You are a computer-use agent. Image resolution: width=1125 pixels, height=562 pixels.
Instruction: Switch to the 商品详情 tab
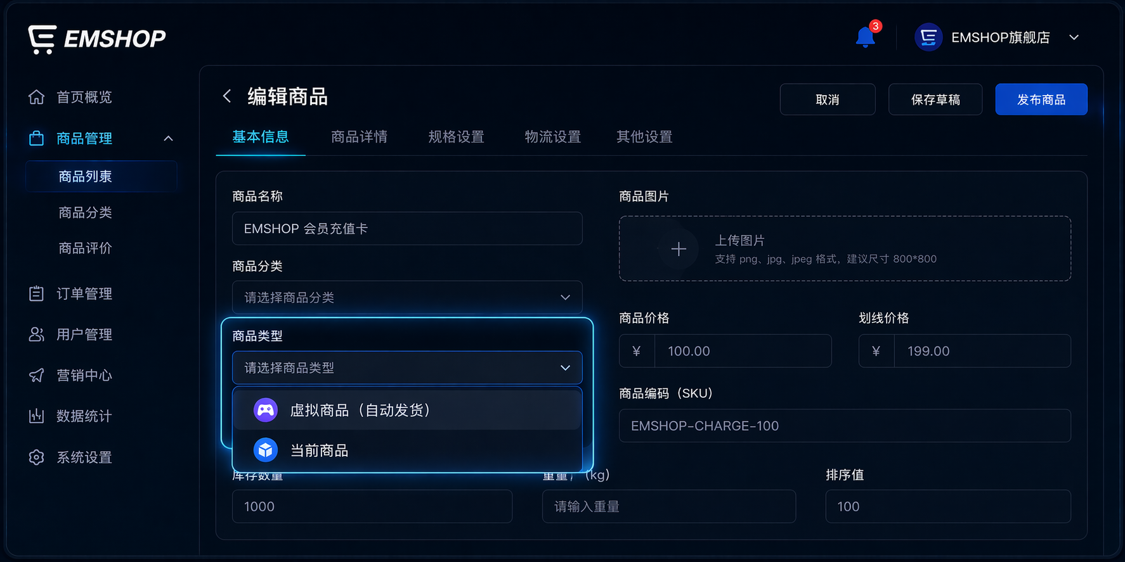[359, 137]
